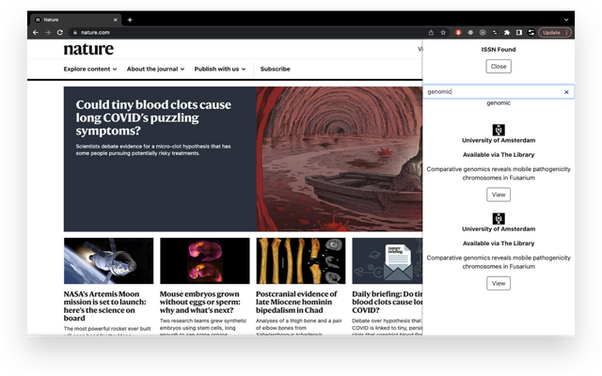
Task: Click the second Available via The Library text
Action: pos(499,243)
